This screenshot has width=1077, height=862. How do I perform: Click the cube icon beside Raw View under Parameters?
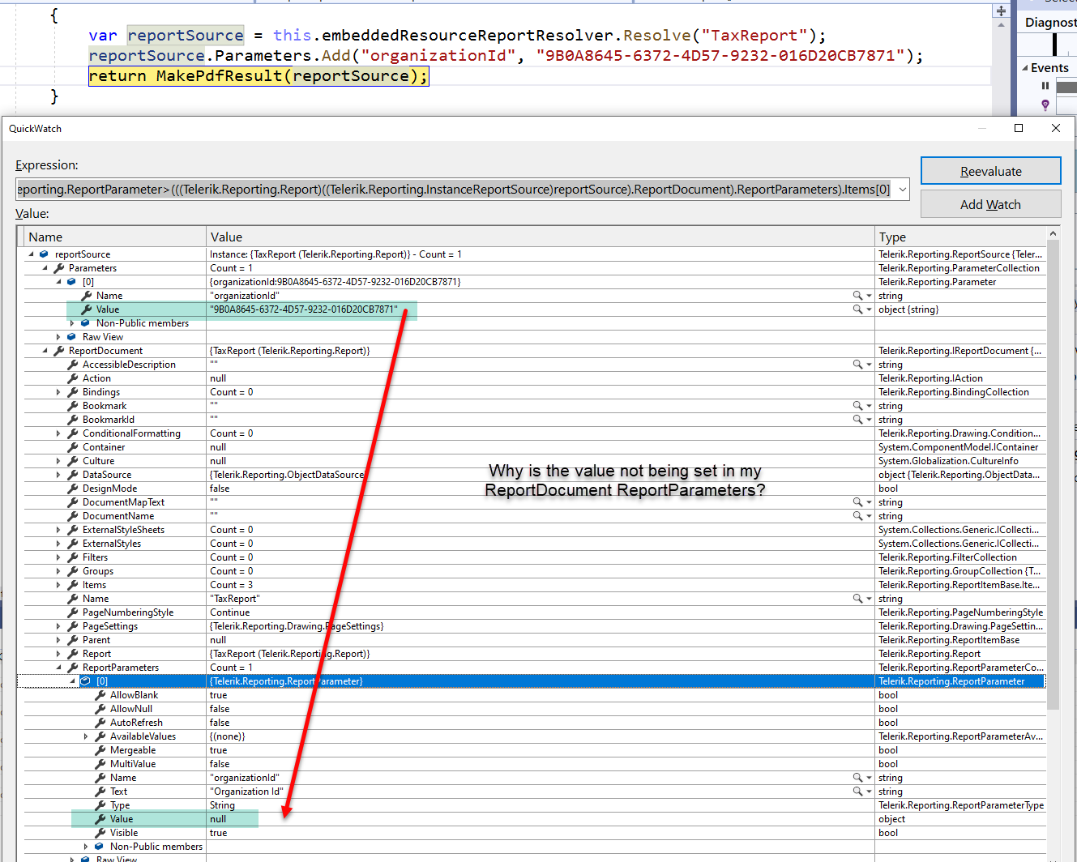pos(72,337)
